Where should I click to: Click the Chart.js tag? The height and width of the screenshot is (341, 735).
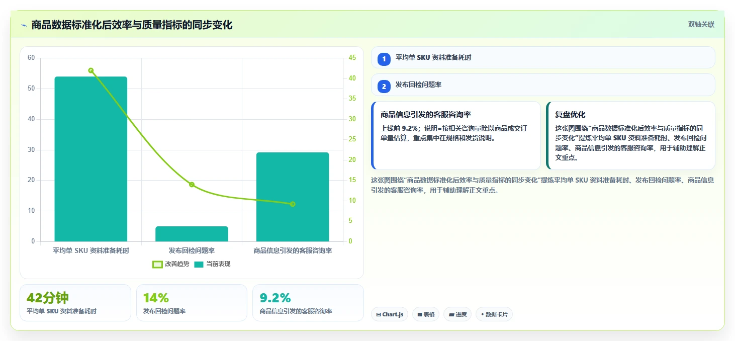coord(390,314)
